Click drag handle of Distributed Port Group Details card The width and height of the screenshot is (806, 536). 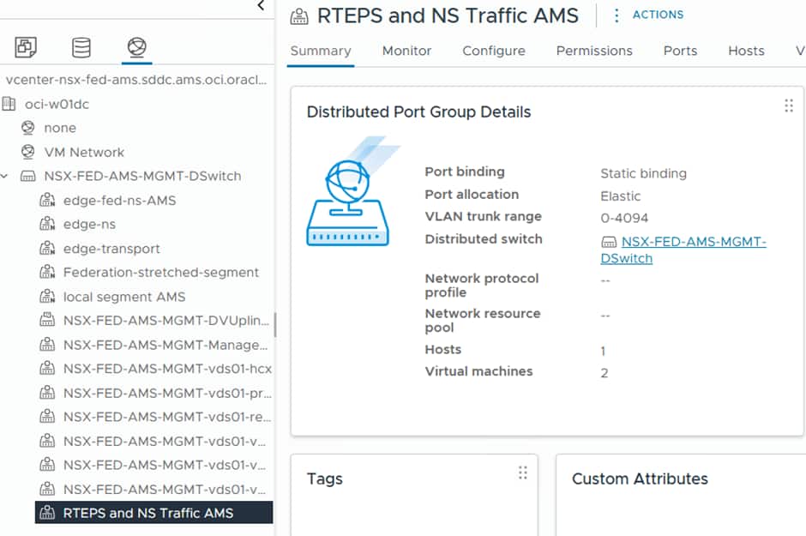click(789, 105)
